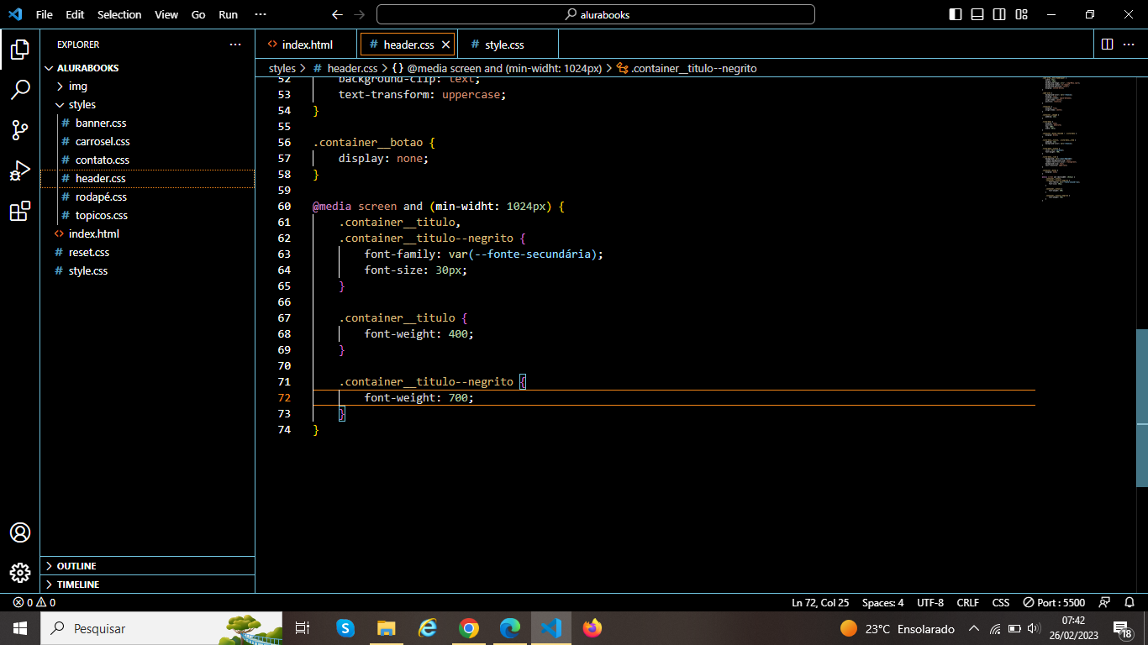Open carrosel.css in the explorer
Viewport: 1148px width, 645px height.
[147, 141]
